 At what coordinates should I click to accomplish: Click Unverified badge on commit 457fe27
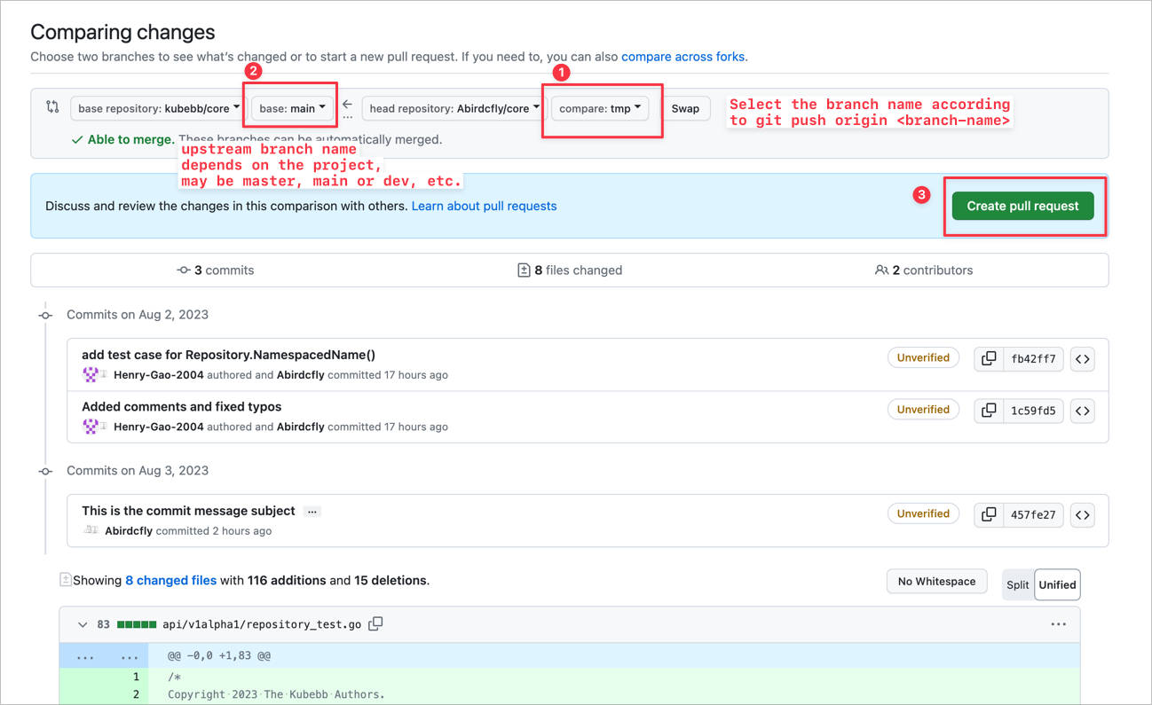923,513
